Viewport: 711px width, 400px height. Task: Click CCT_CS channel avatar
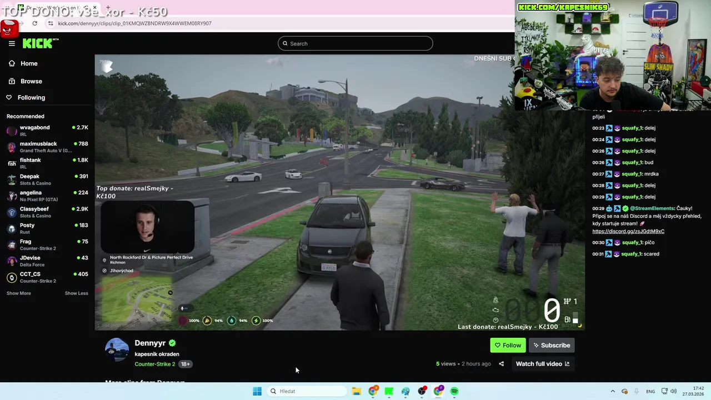pyautogui.click(x=12, y=277)
